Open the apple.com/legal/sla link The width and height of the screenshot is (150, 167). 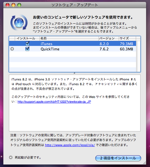click(70, 145)
